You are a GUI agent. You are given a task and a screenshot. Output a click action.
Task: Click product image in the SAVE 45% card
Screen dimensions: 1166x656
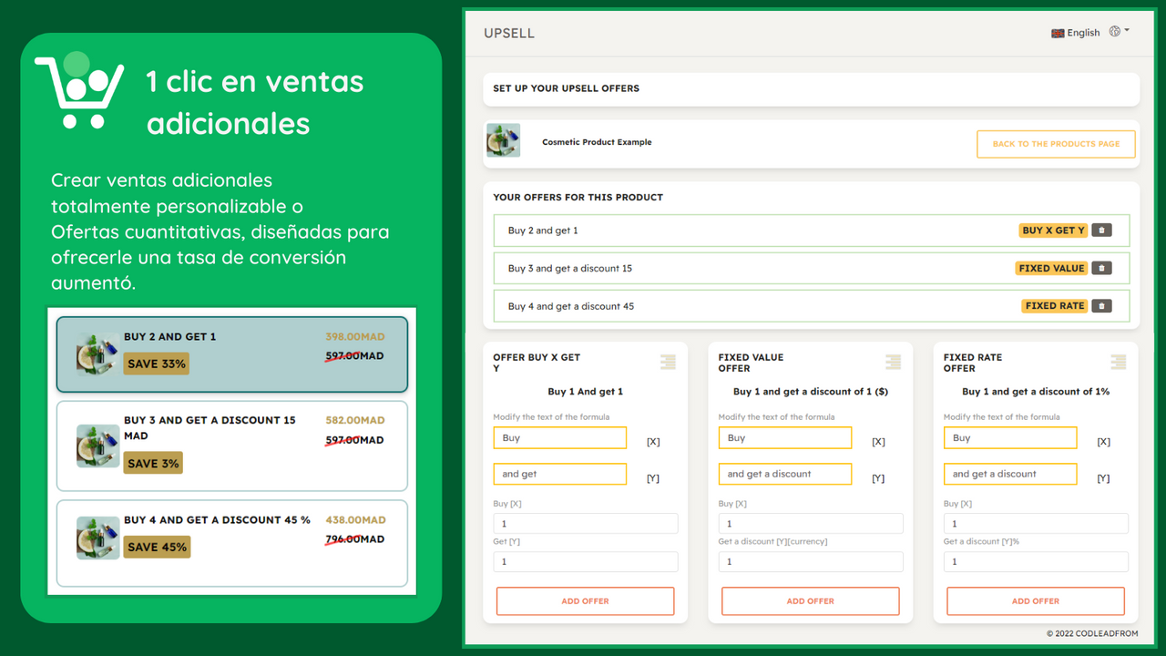[x=97, y=538]
